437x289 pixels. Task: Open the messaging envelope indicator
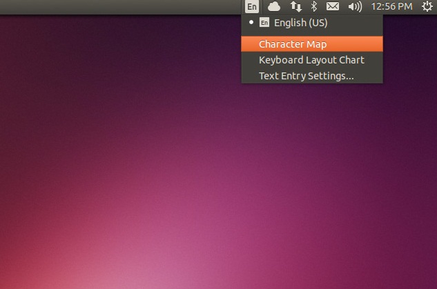point(333,6)
